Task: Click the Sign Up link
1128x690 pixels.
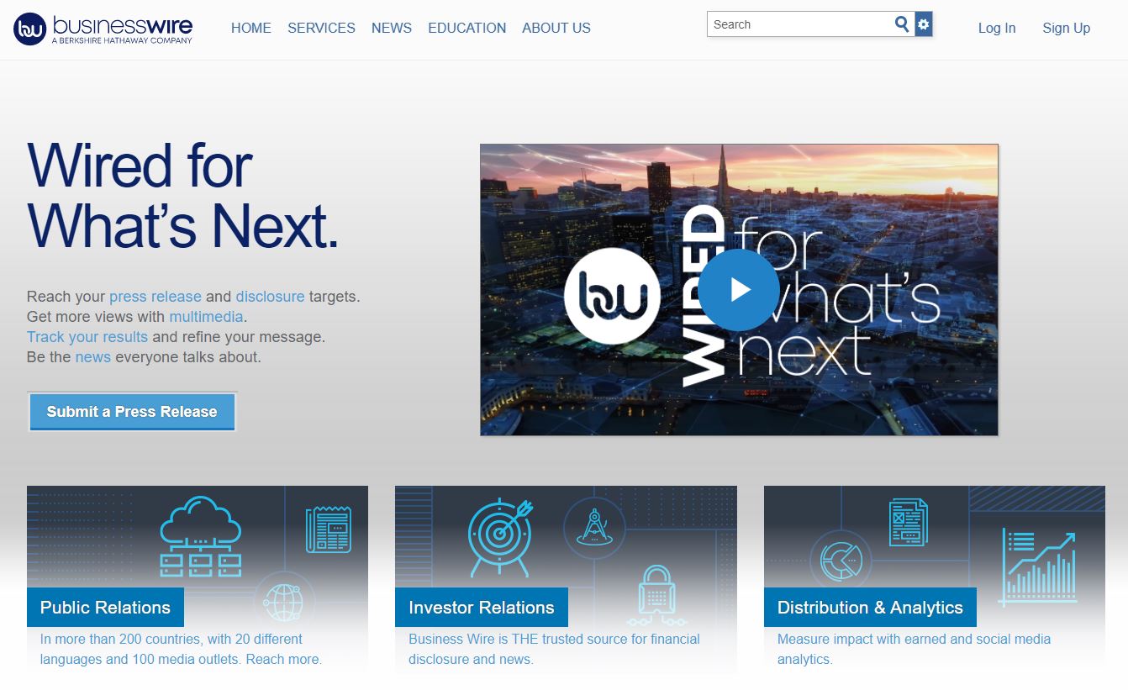Action: tap(1066, 28)
